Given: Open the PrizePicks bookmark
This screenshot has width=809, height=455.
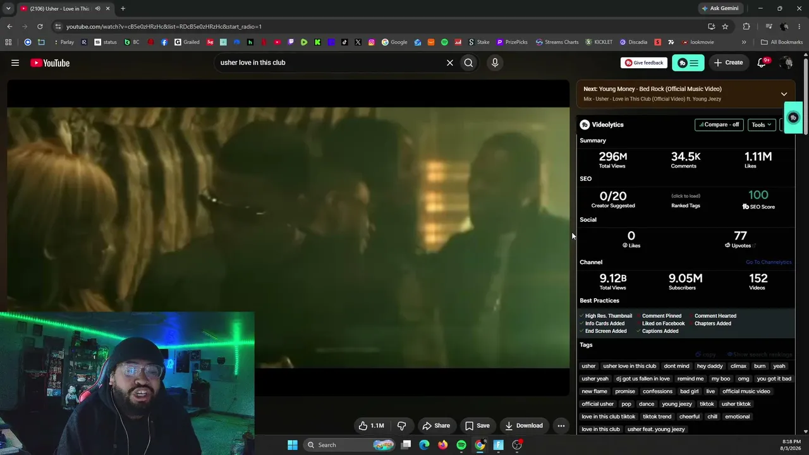Looking at the screenshot, I should pyautogui.click(x=512, y=42).
